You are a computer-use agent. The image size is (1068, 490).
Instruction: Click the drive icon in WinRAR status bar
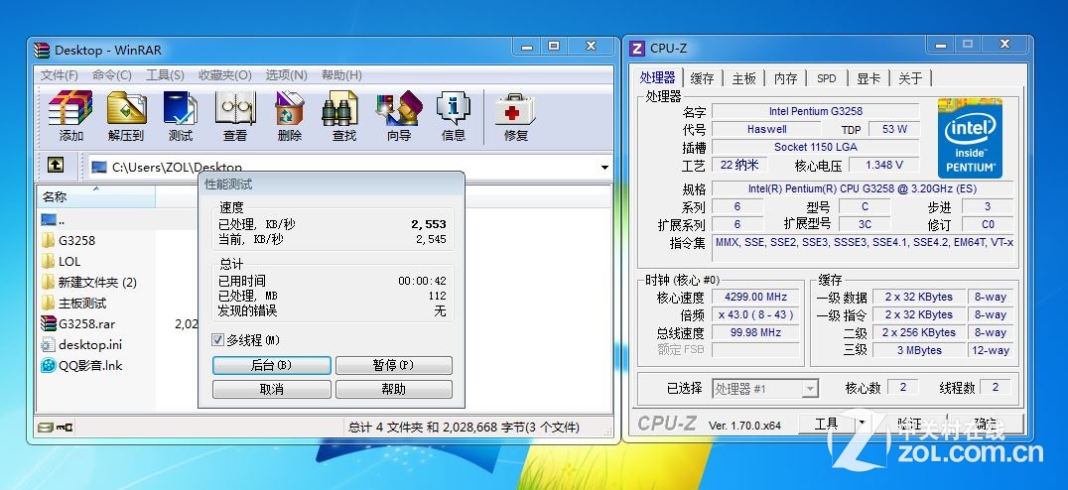point(46,428)
